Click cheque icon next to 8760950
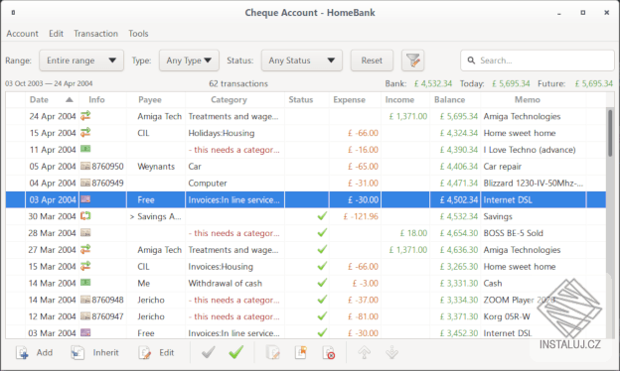 click(x=85, y=167)
